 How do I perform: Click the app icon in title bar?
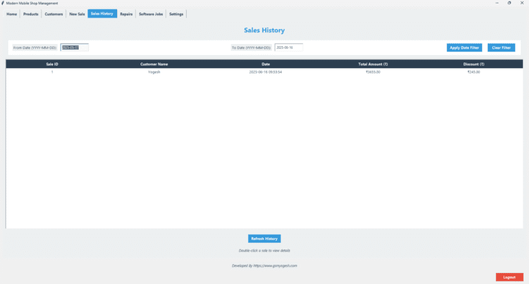point(3,3)
